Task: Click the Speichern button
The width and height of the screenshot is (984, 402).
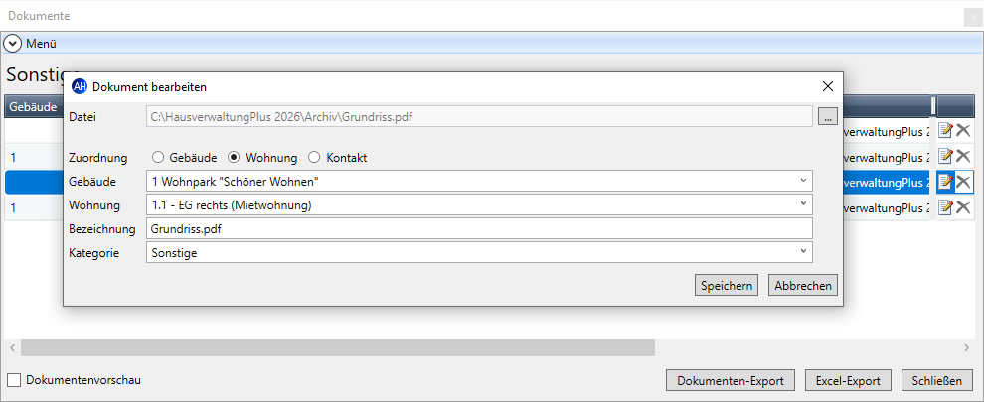Action: pos(727,285)
